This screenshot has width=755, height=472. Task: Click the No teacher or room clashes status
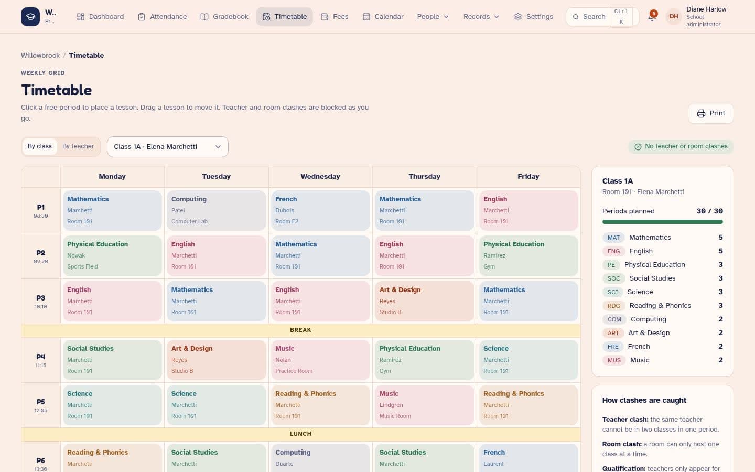click(681, 147)
